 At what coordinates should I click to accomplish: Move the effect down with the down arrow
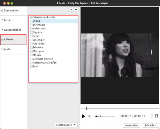76,10
